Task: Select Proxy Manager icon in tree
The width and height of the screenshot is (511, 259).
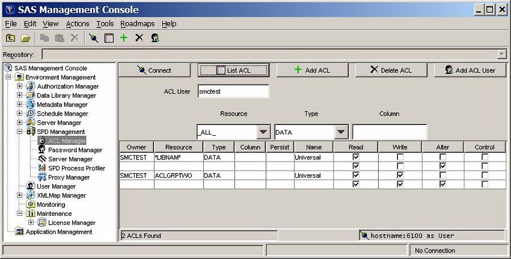Action: 42,177
